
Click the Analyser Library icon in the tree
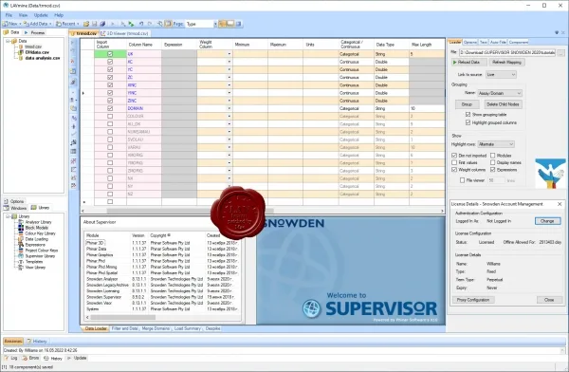click(21, 222)
